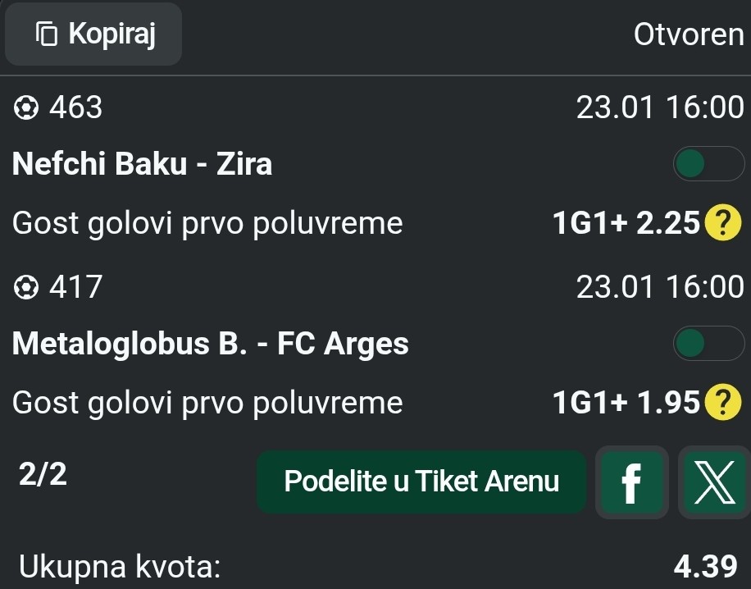Toggle the Metaloglobus B. - FC Arges switch
751x589 pixels.
pos(708,344)
